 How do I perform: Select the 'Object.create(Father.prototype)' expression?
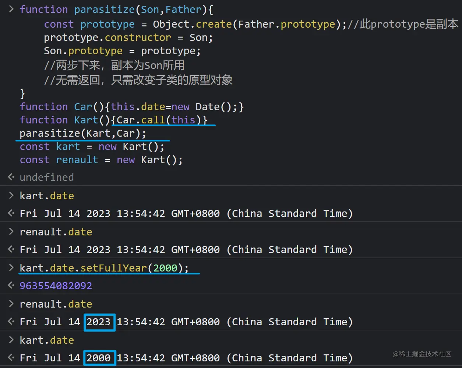[x=250, y=24]
